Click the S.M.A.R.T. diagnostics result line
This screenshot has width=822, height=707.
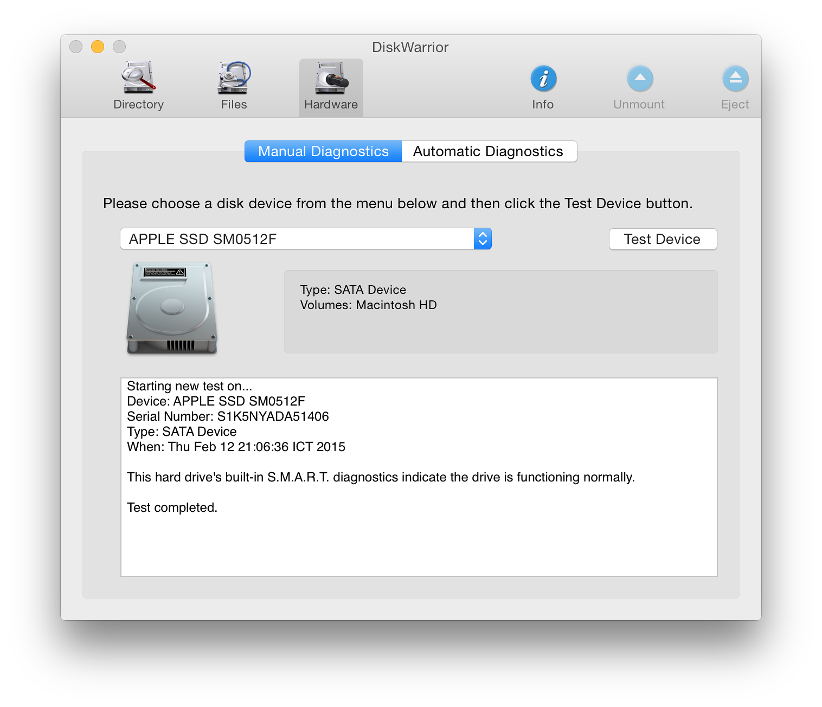coord(381,477)
